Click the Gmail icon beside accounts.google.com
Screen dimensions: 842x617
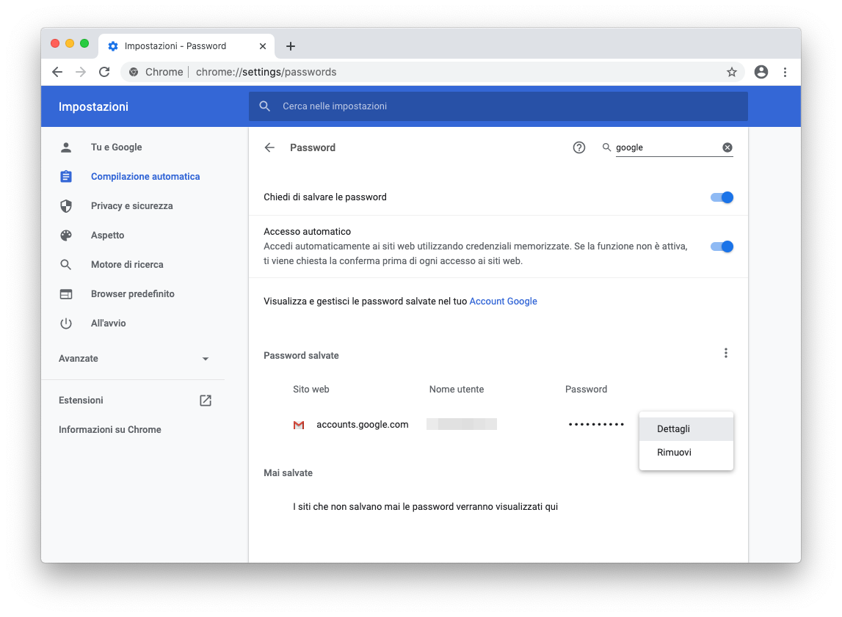(x=299, y=425)
